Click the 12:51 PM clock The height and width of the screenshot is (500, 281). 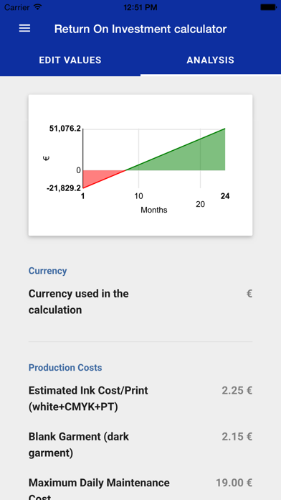click(x=140, y=7)
